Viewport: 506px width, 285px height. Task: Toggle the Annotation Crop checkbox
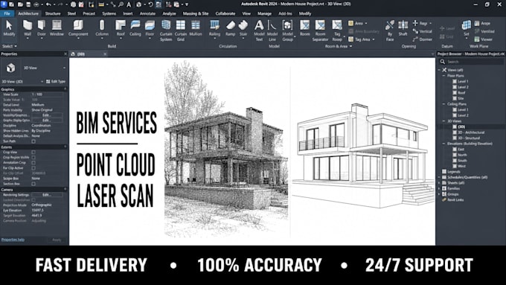coord(33,162)
